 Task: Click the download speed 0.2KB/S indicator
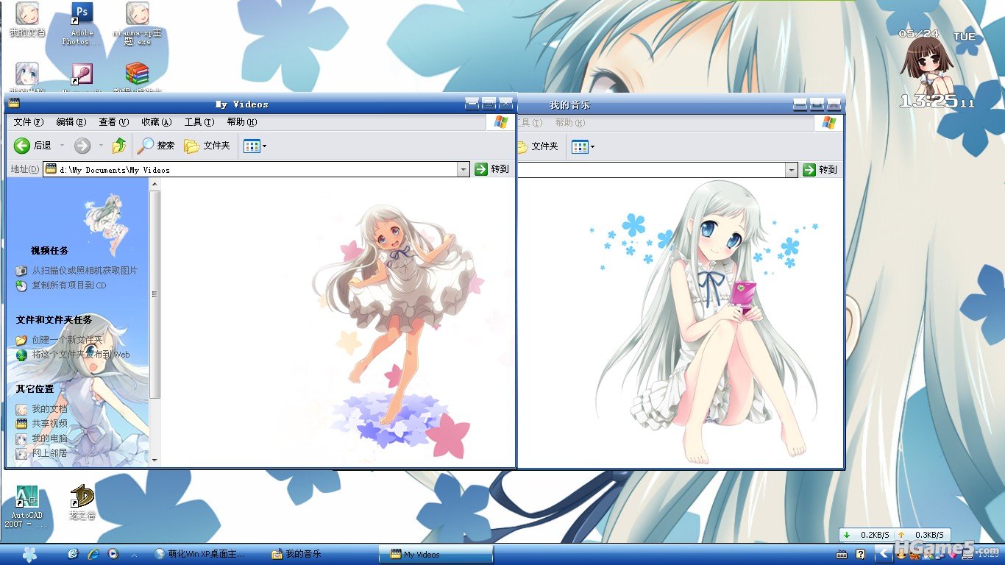coord(867,535)
